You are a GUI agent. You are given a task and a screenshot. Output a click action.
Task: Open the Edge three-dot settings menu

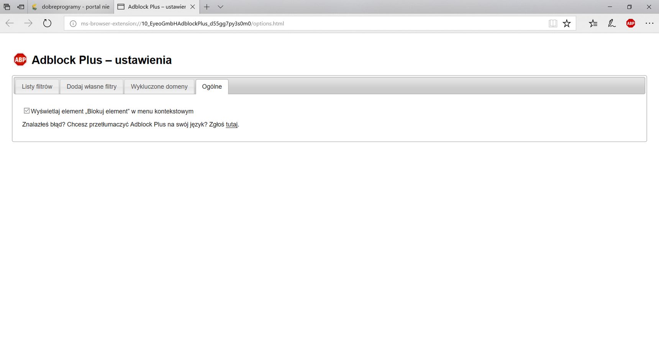pyautogui.click(x=649, y=23)
